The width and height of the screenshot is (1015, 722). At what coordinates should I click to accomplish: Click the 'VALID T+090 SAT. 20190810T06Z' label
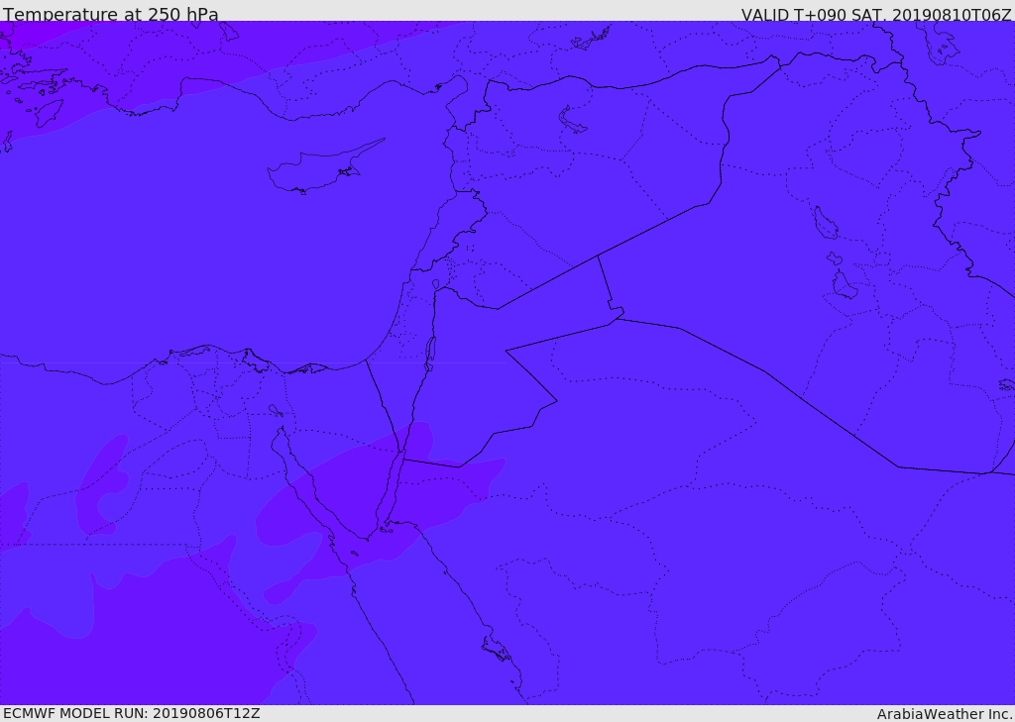pyautogui.click(x=876, y=14)
